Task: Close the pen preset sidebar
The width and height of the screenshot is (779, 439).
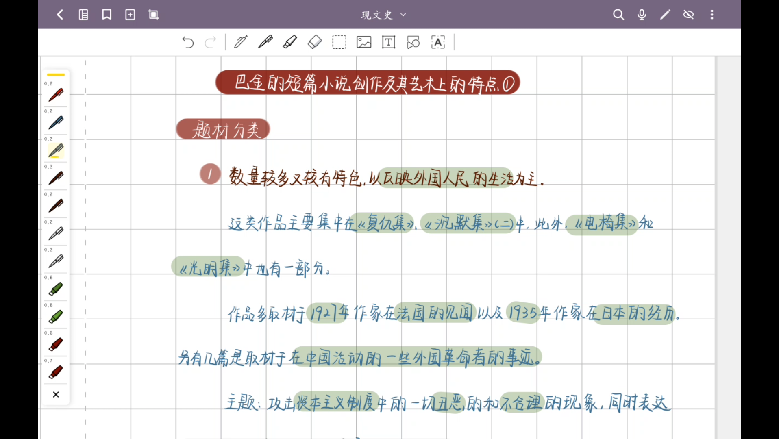Action: tap(56, 394)
